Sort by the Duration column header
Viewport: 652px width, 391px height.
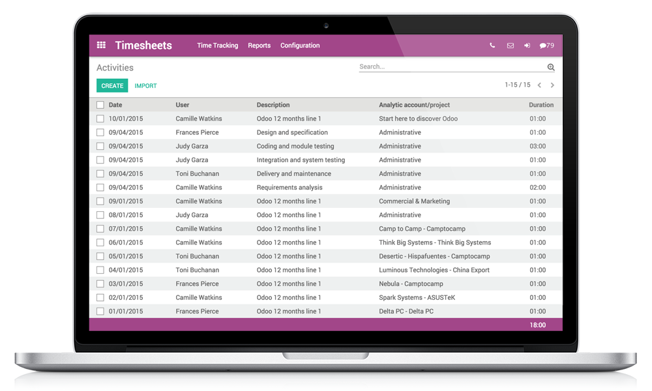pyautogui.click(x=541, y=105)
